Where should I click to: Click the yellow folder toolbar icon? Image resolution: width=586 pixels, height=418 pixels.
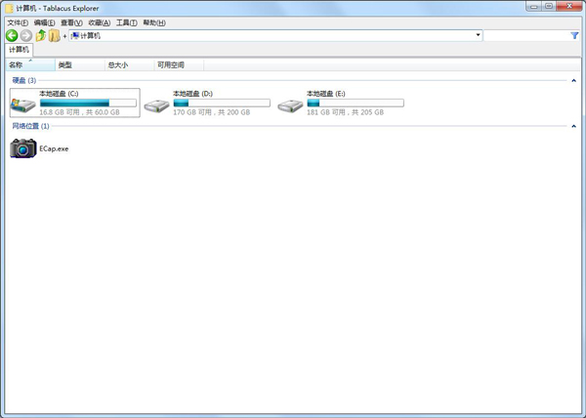click(54, 35)
